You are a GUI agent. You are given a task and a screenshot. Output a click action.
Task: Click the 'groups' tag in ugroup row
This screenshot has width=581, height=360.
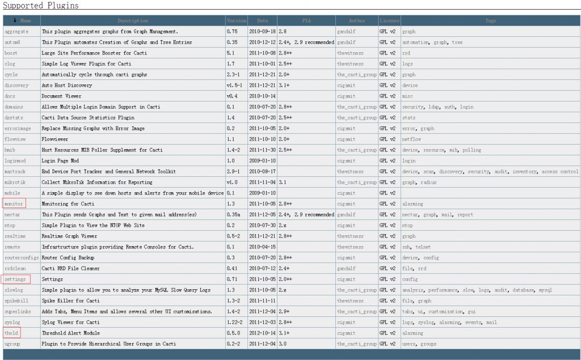pos(428,344)
